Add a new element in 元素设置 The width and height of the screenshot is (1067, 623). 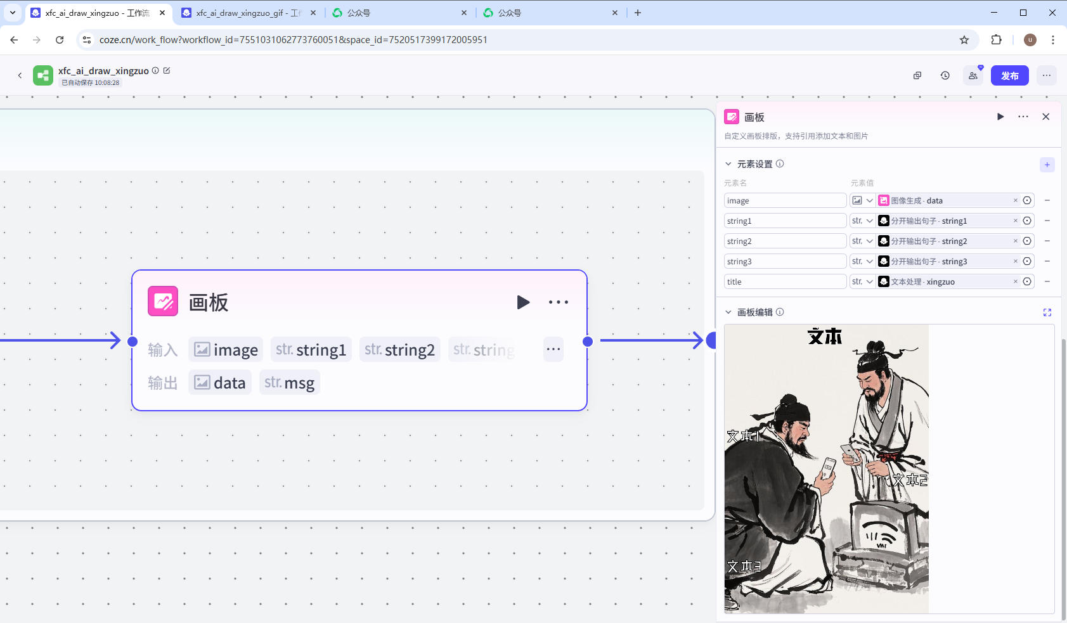(x=1047, y=165)
